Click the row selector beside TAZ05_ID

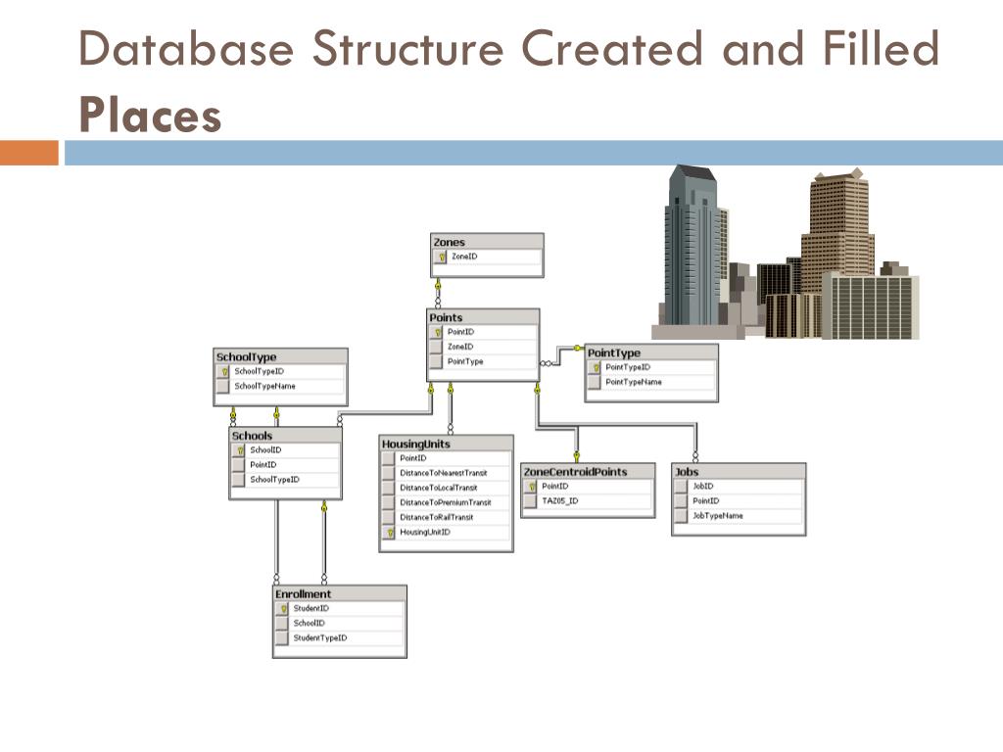coord(531,501)
